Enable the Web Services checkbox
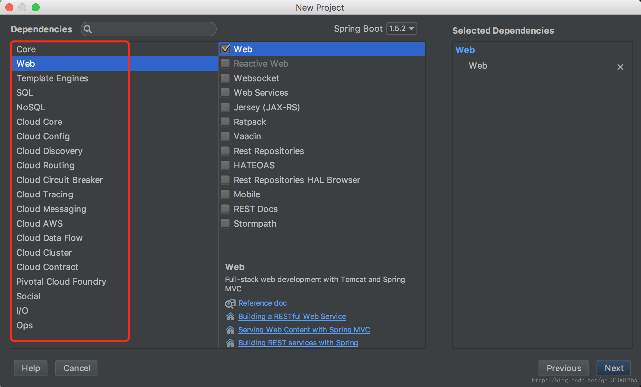Image resolution: width=641 pixels, height=387 pixels. (225, 92)
